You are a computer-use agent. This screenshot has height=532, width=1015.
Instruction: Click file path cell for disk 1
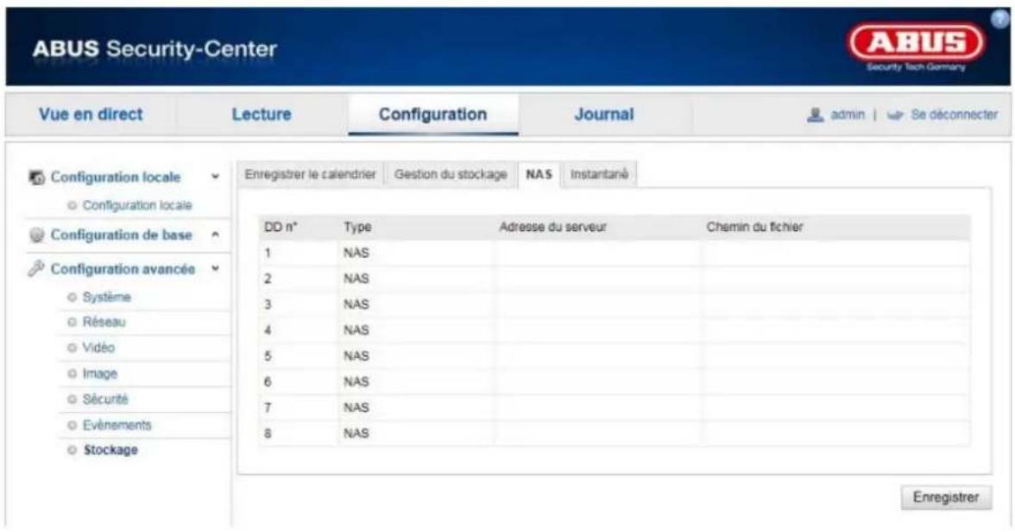click(x=835, y=253)
